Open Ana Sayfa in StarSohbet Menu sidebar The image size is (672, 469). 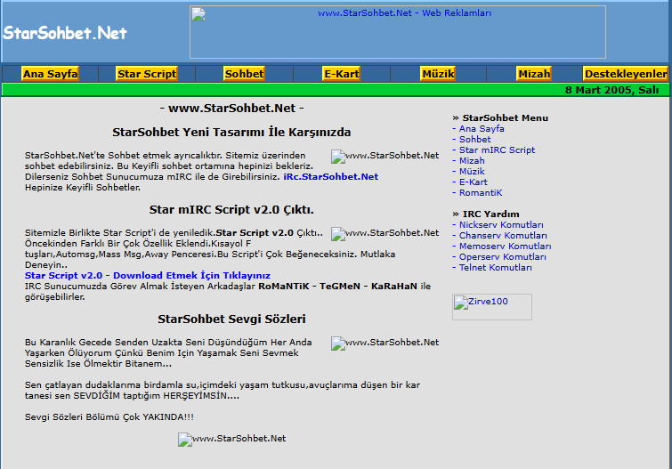482,129
